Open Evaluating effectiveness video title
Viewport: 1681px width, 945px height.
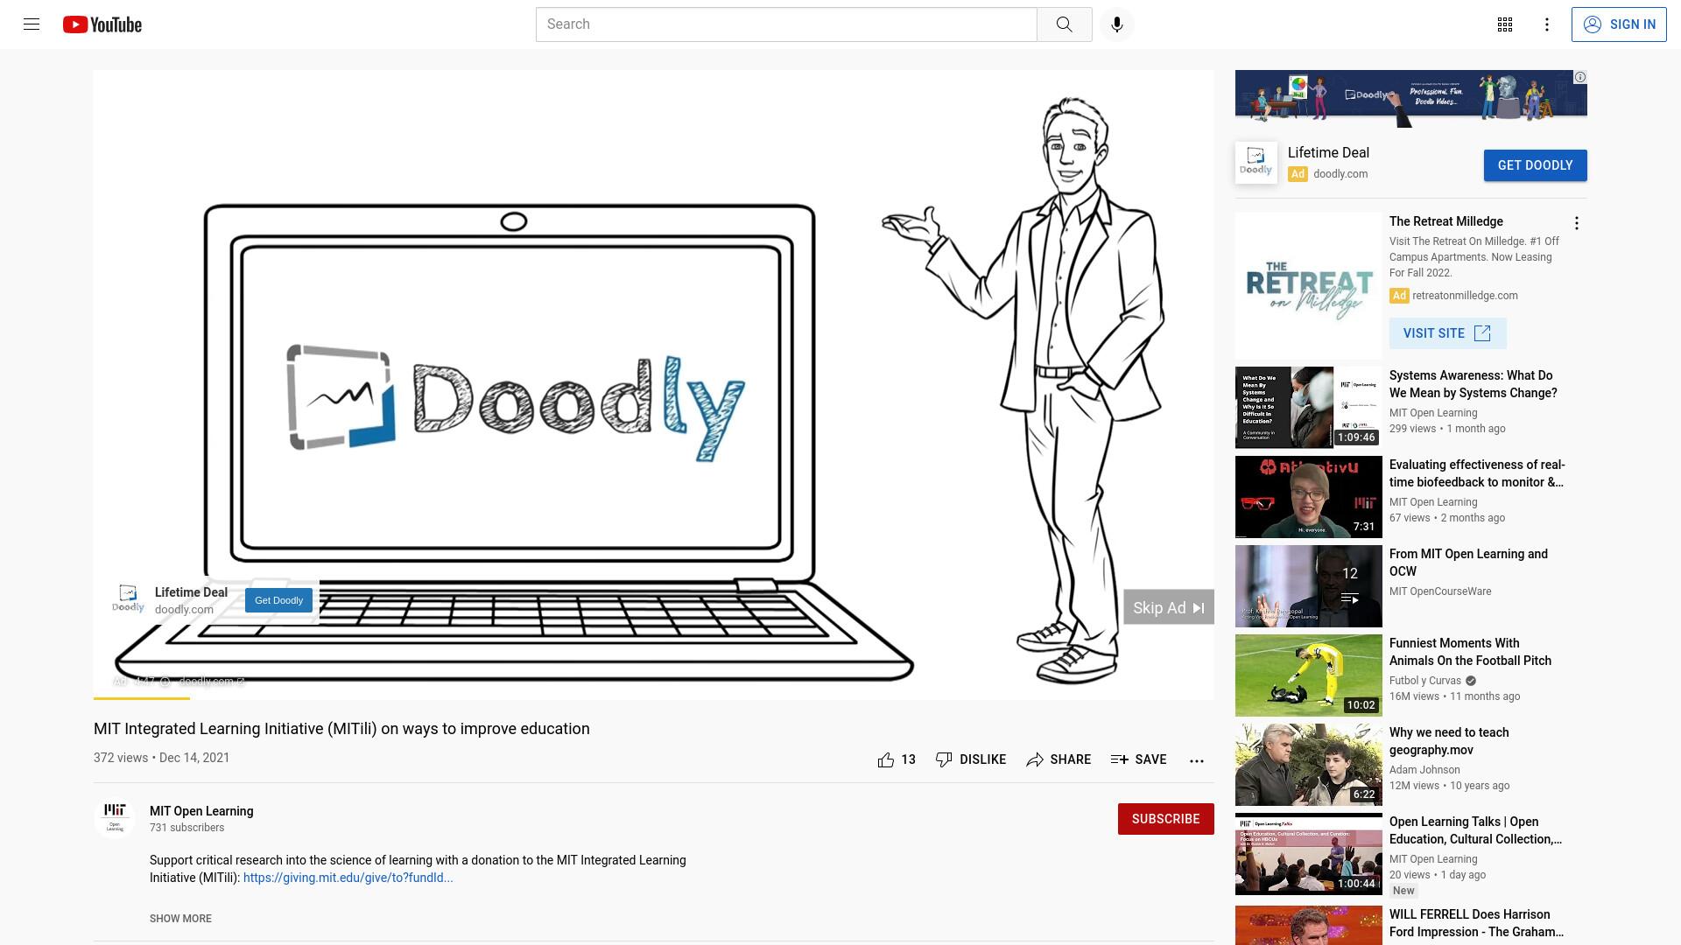(x=1477, y=473)
